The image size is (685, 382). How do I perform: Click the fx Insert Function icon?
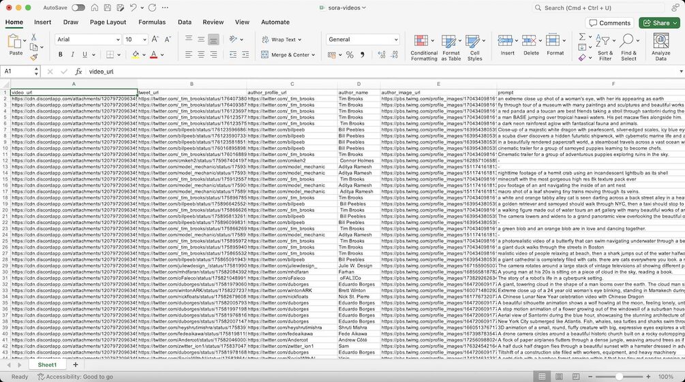[x=78, y=71]
